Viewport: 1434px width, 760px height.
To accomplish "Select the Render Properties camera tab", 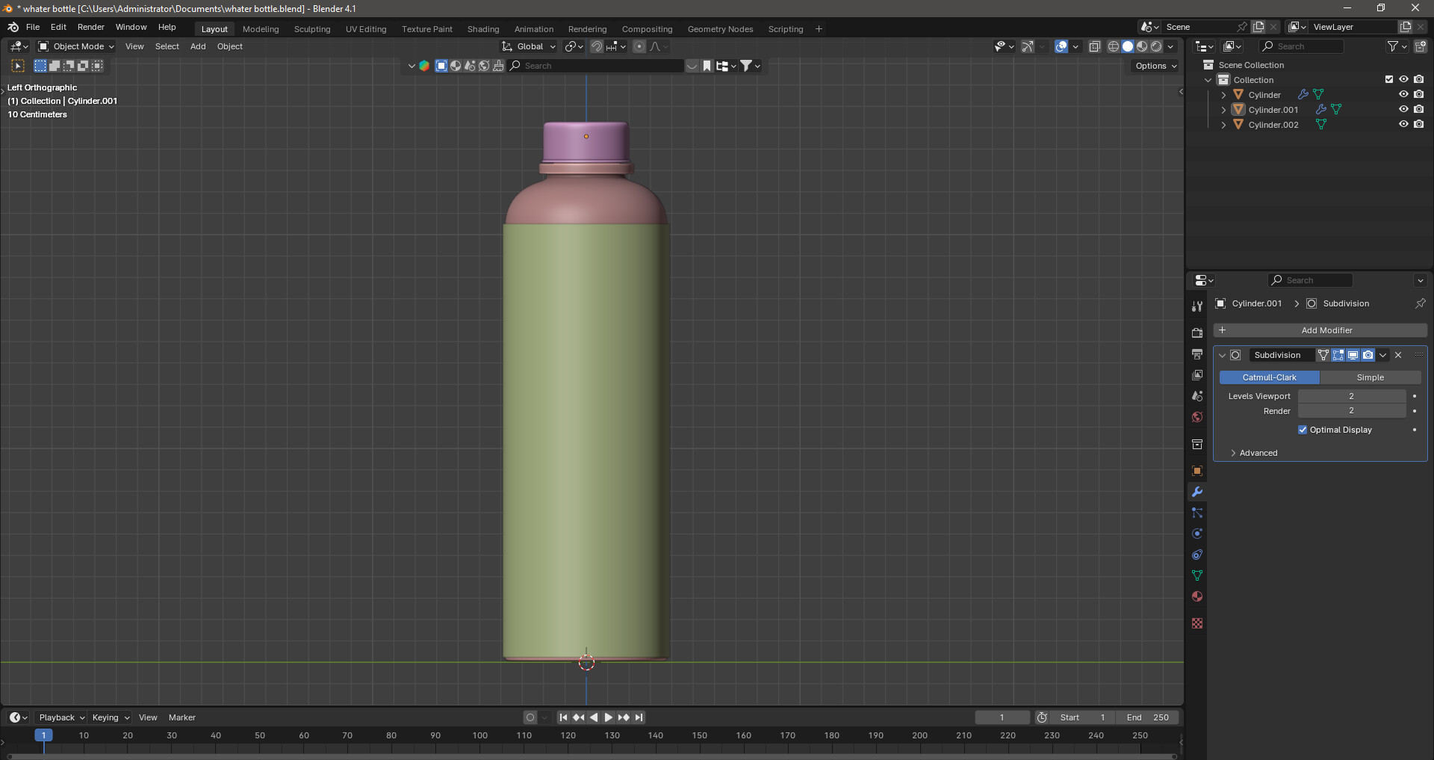I will (1197, 333).
